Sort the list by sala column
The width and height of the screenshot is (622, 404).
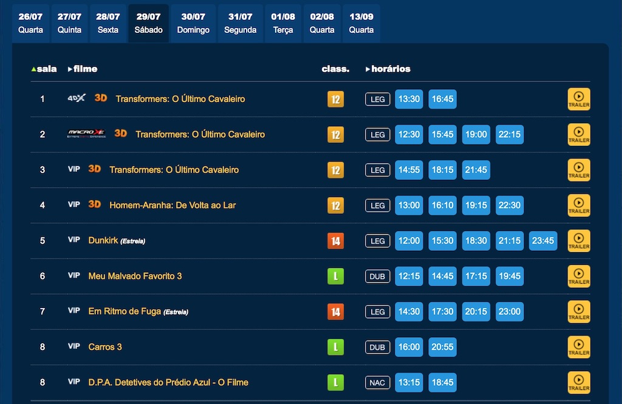coord(44,69)
